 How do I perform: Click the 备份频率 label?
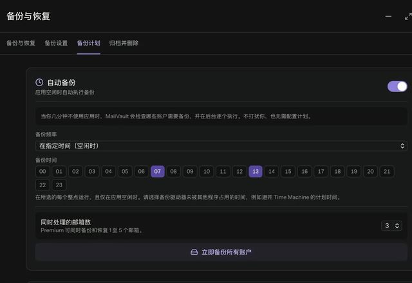click(46, 134)
